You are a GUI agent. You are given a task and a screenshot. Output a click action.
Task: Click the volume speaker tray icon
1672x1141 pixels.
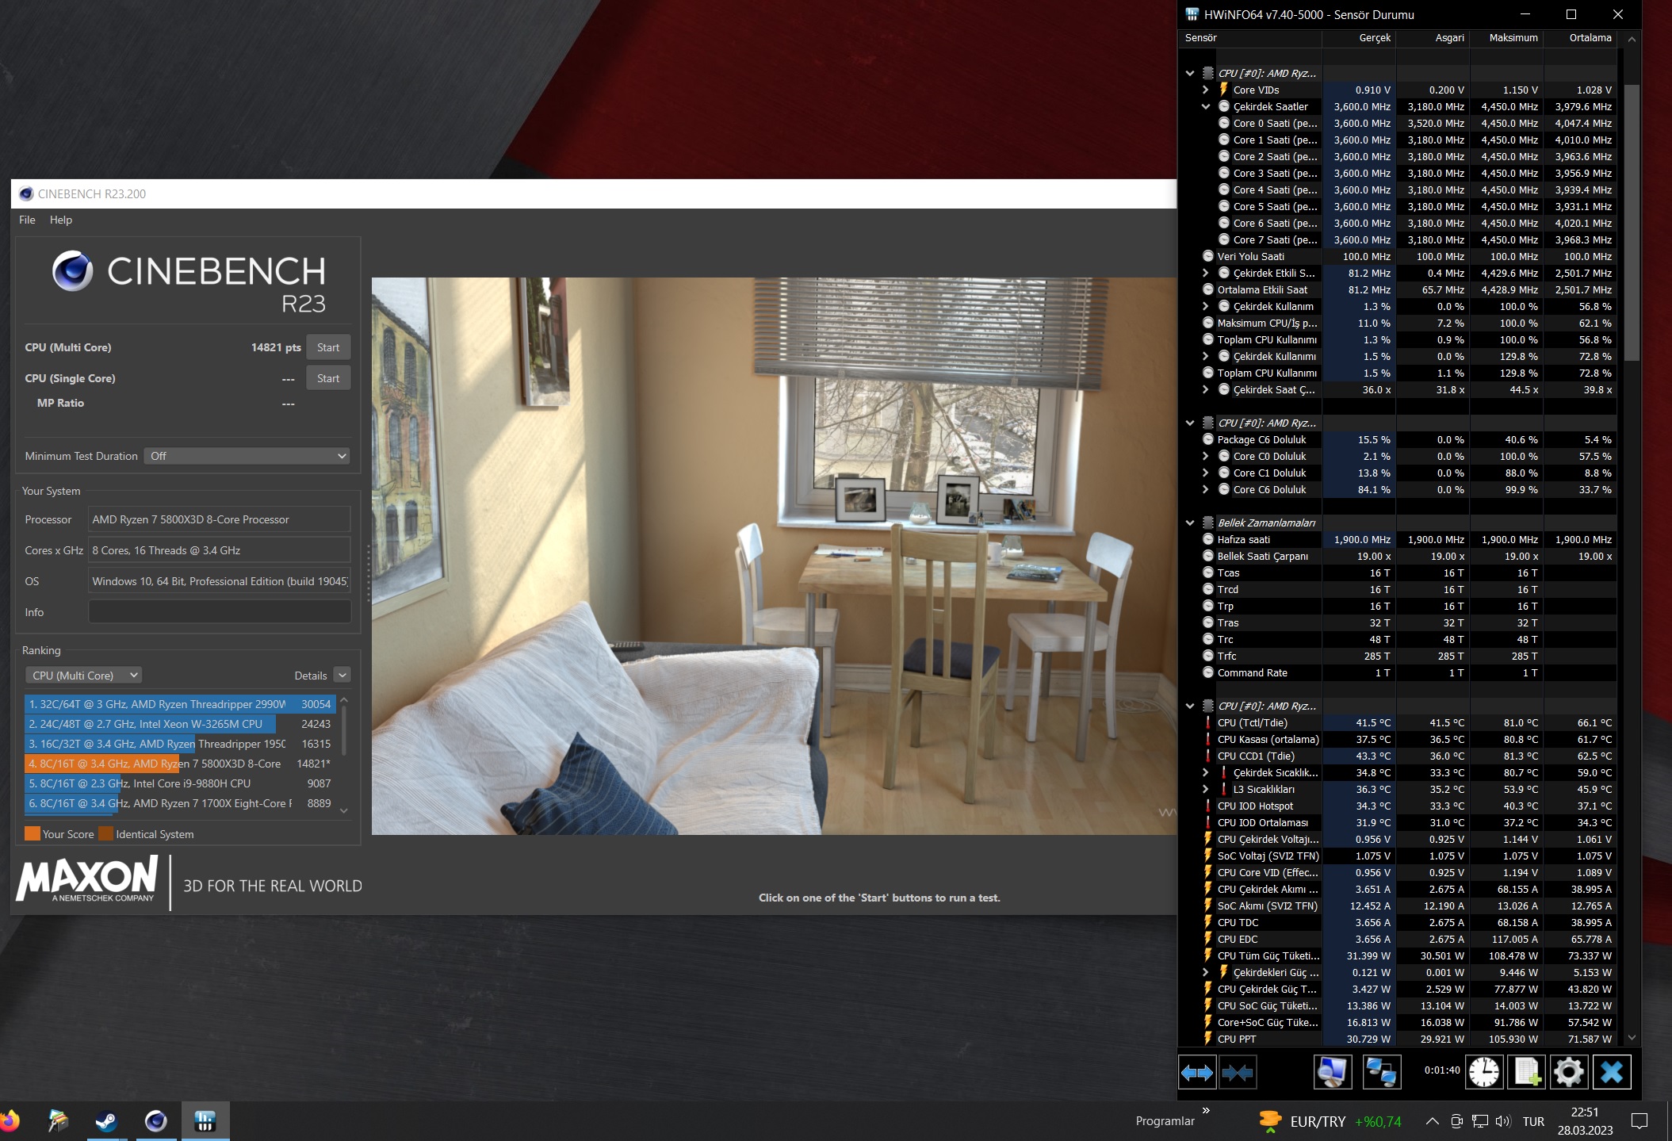(x=1502, y=1121)
